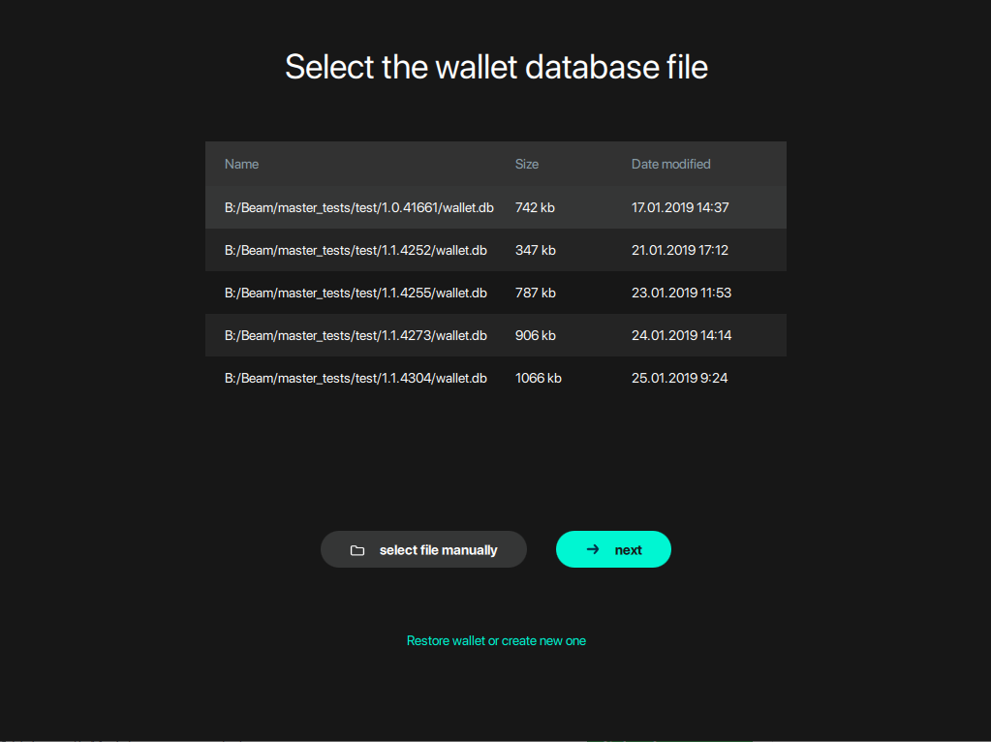The width and height of the screenshot is (991, 742).
Task: Click the 'select file manually' button label
Action: (438, 550)
